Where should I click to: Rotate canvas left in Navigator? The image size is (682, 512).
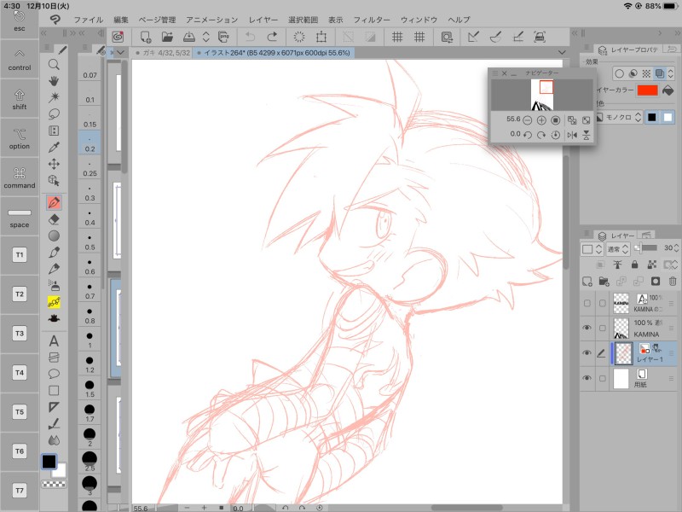(x=528, y=135)
